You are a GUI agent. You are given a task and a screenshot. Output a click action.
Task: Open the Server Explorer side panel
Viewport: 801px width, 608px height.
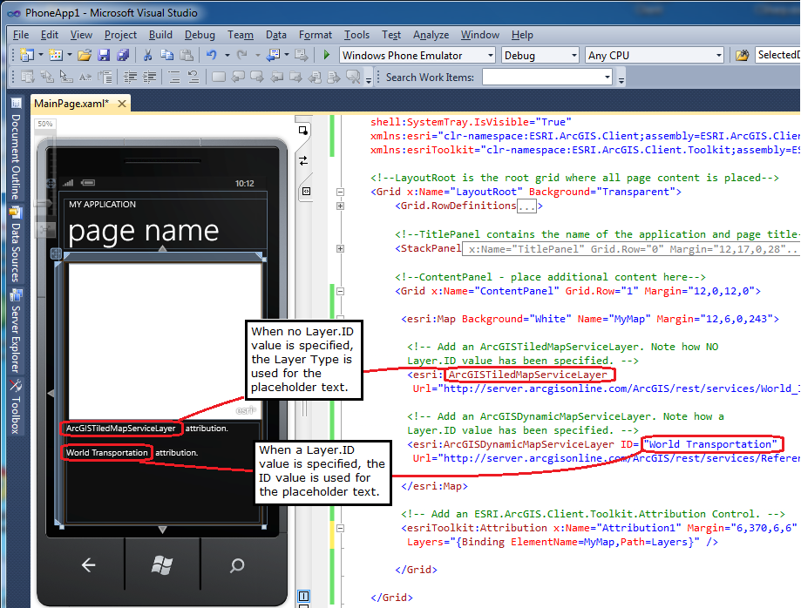point(16,332)
